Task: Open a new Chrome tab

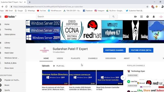Action: [30, 2]
